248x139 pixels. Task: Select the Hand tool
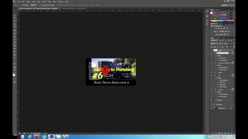coord(15,67)
